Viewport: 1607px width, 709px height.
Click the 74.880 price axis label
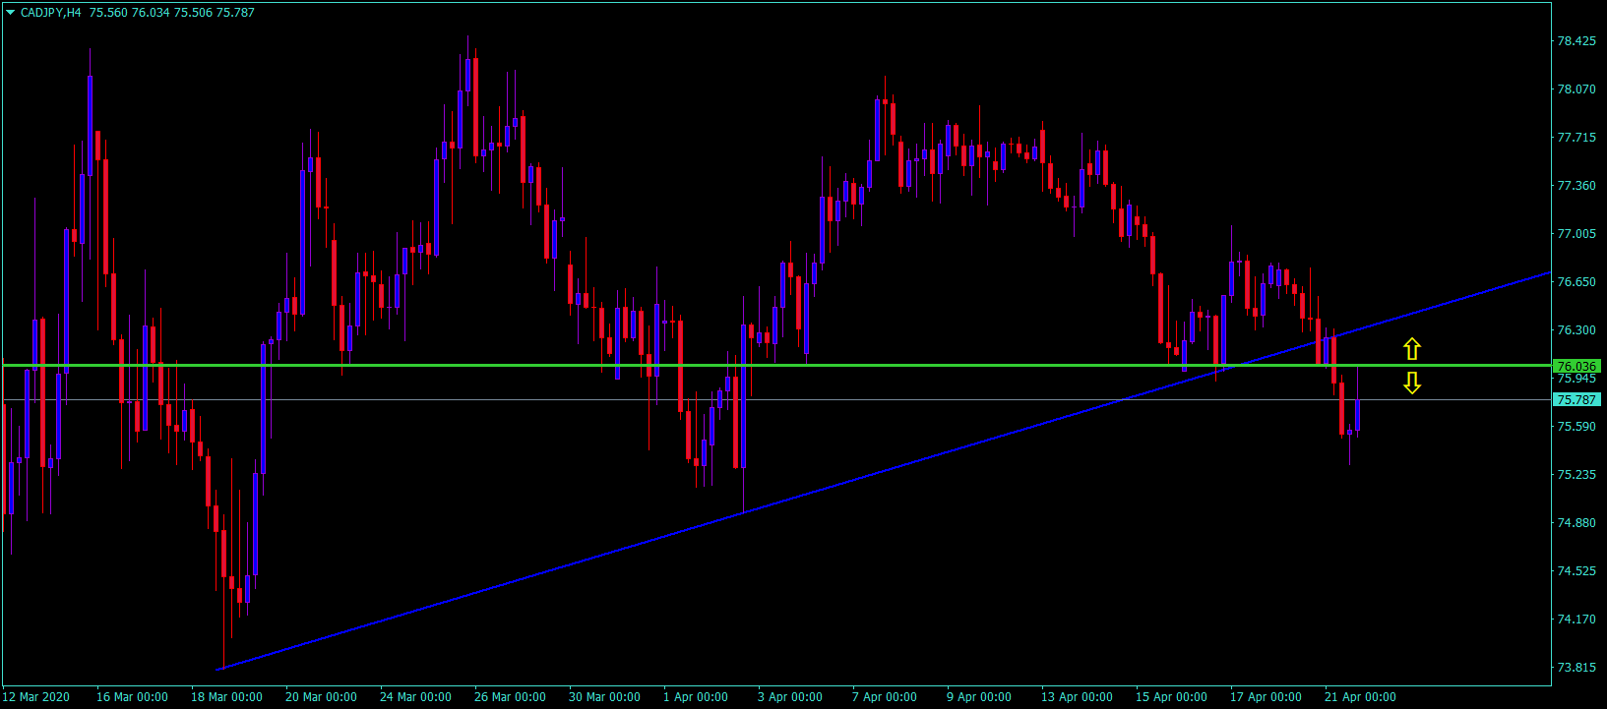tap(1576, 523)
